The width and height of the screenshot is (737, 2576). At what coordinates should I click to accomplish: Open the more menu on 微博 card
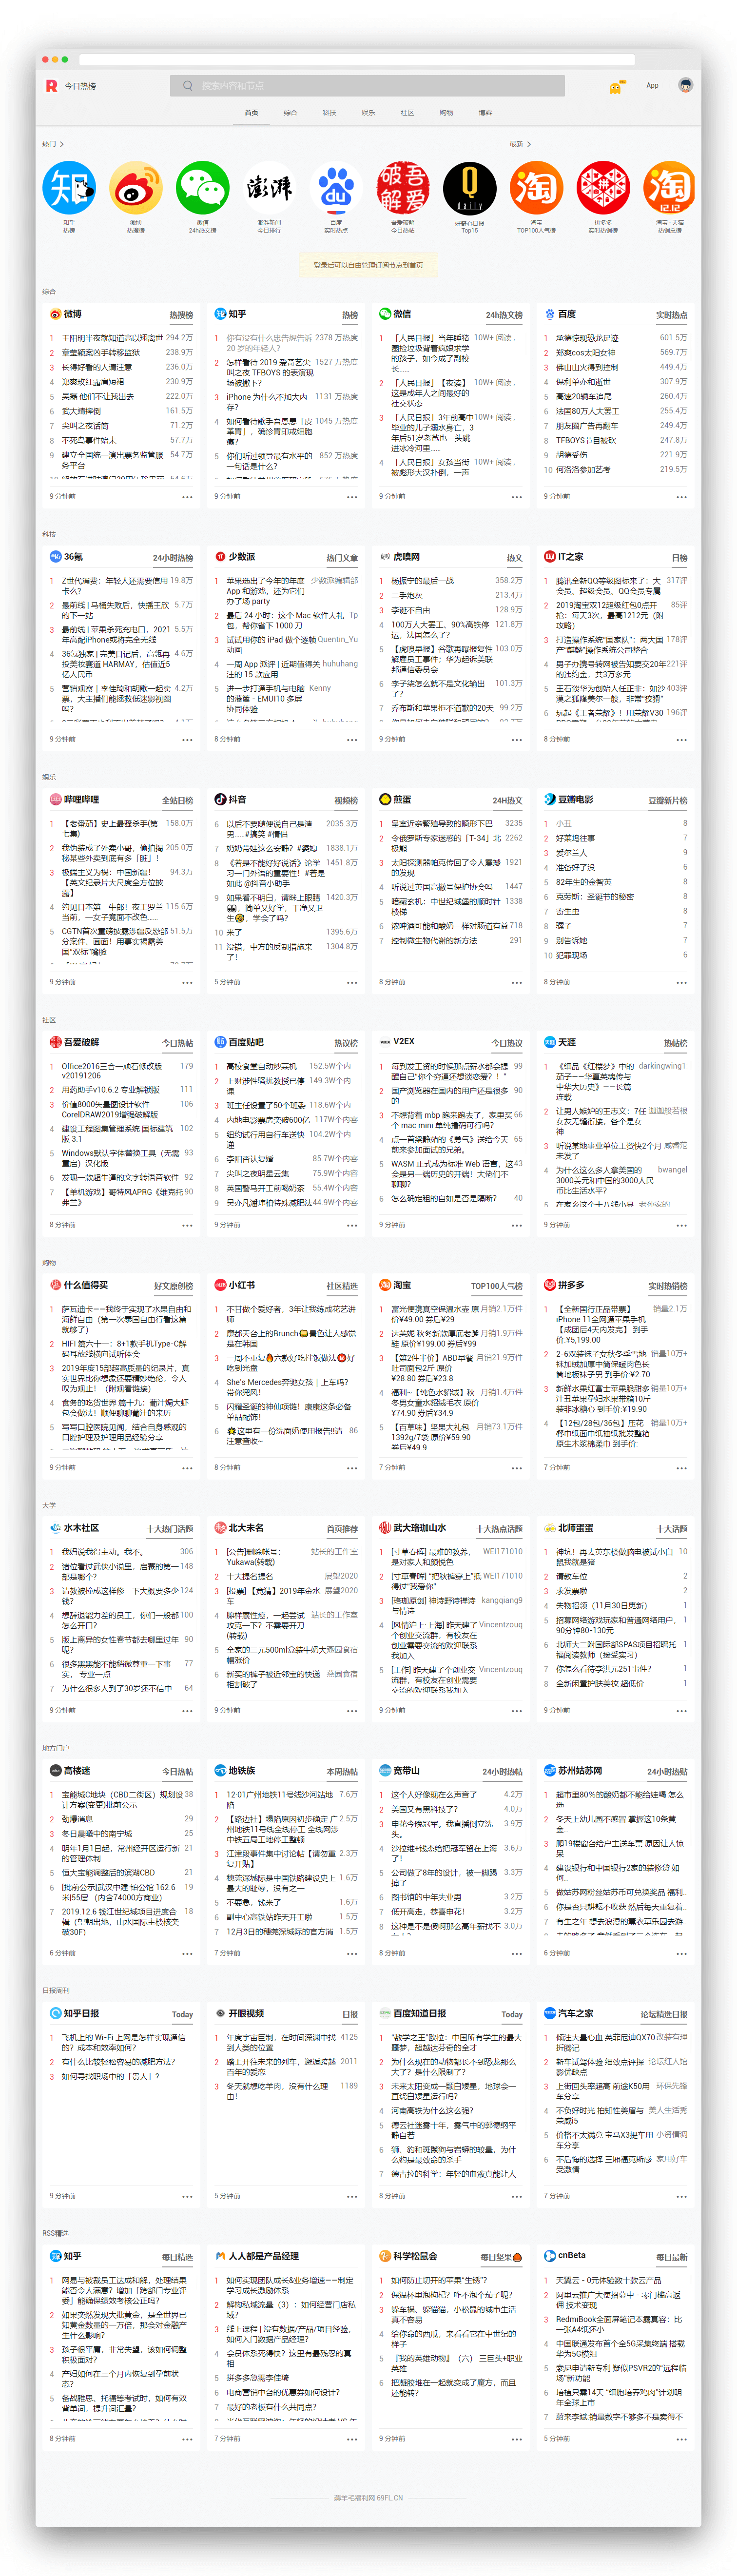(x=187, y=497)
